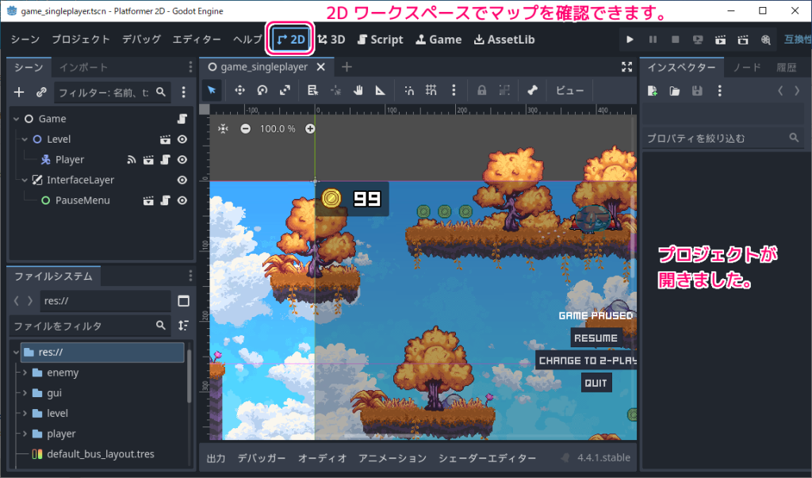Select the Select Mode arrow tool
The width and height of the screenshot is (812, 478).
coord(211,90)
